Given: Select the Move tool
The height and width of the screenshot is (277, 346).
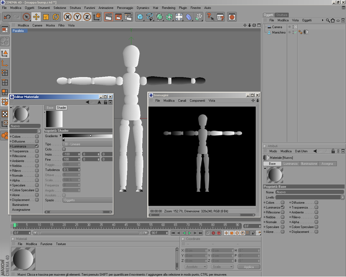Looking at the screenshot, I should coord(36,17).
